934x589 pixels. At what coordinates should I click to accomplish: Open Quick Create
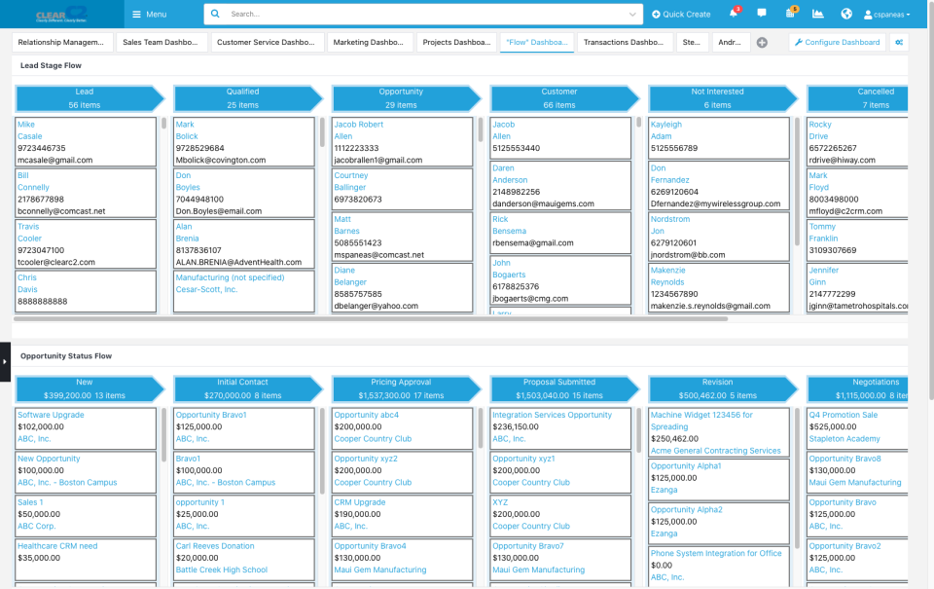point(681,15)
